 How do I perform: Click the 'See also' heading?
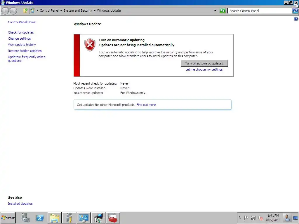click(x=15, y=197)
